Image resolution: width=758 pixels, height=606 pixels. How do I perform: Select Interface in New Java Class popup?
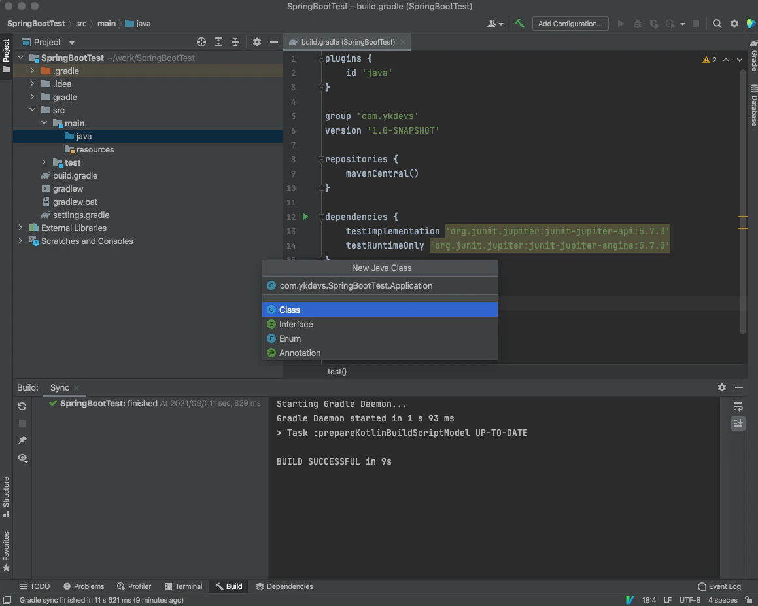point(379,324)
